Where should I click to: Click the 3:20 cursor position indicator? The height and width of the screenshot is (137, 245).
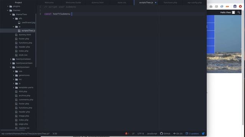[55, 134]
